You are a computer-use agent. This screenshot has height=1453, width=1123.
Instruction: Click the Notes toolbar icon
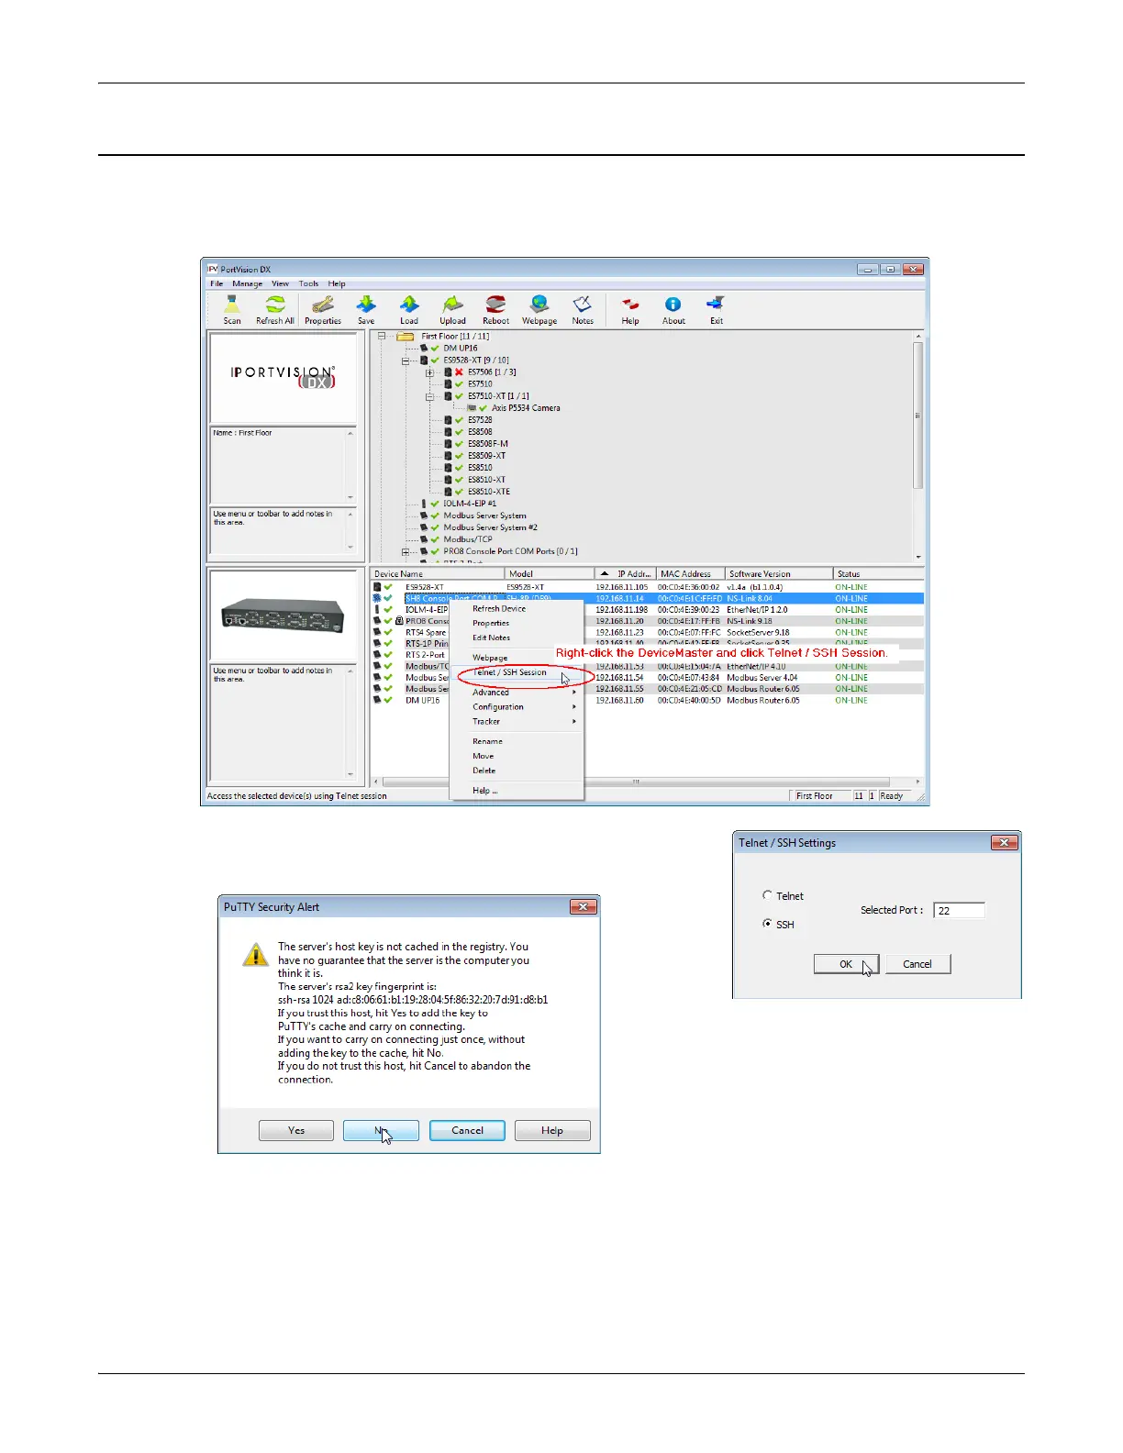tap(583, 304)
